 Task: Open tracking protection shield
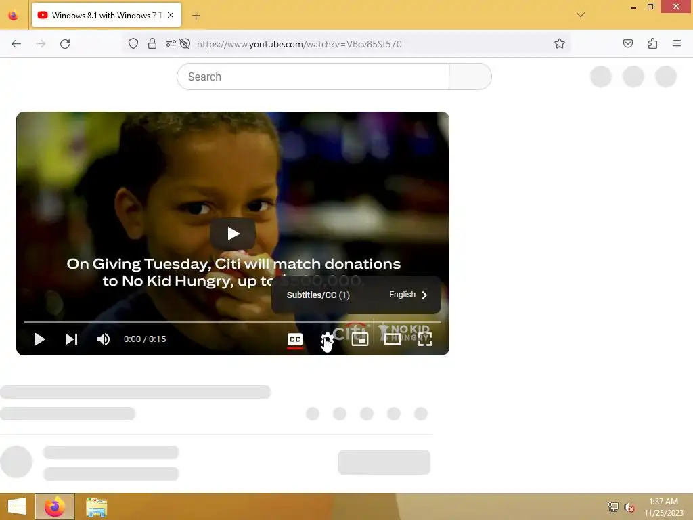click(133, 44)
